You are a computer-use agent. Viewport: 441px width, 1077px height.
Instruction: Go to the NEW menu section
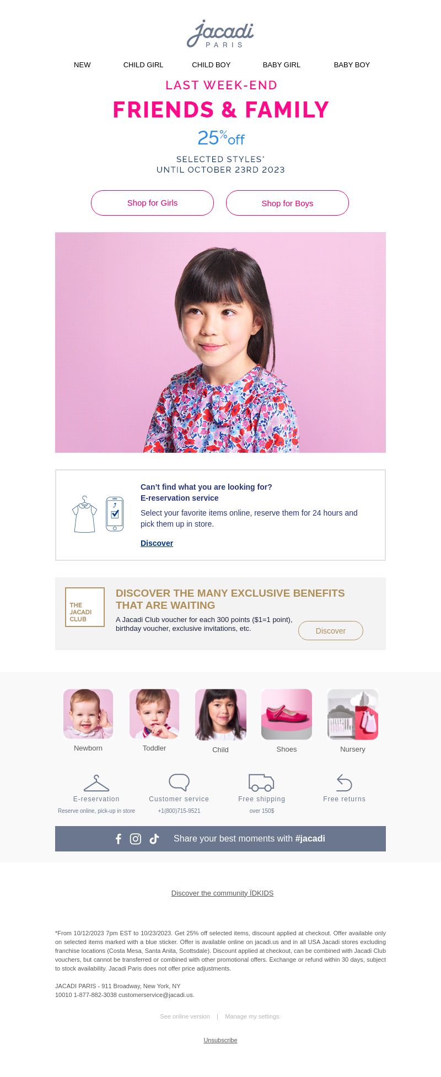pos(82,65)
